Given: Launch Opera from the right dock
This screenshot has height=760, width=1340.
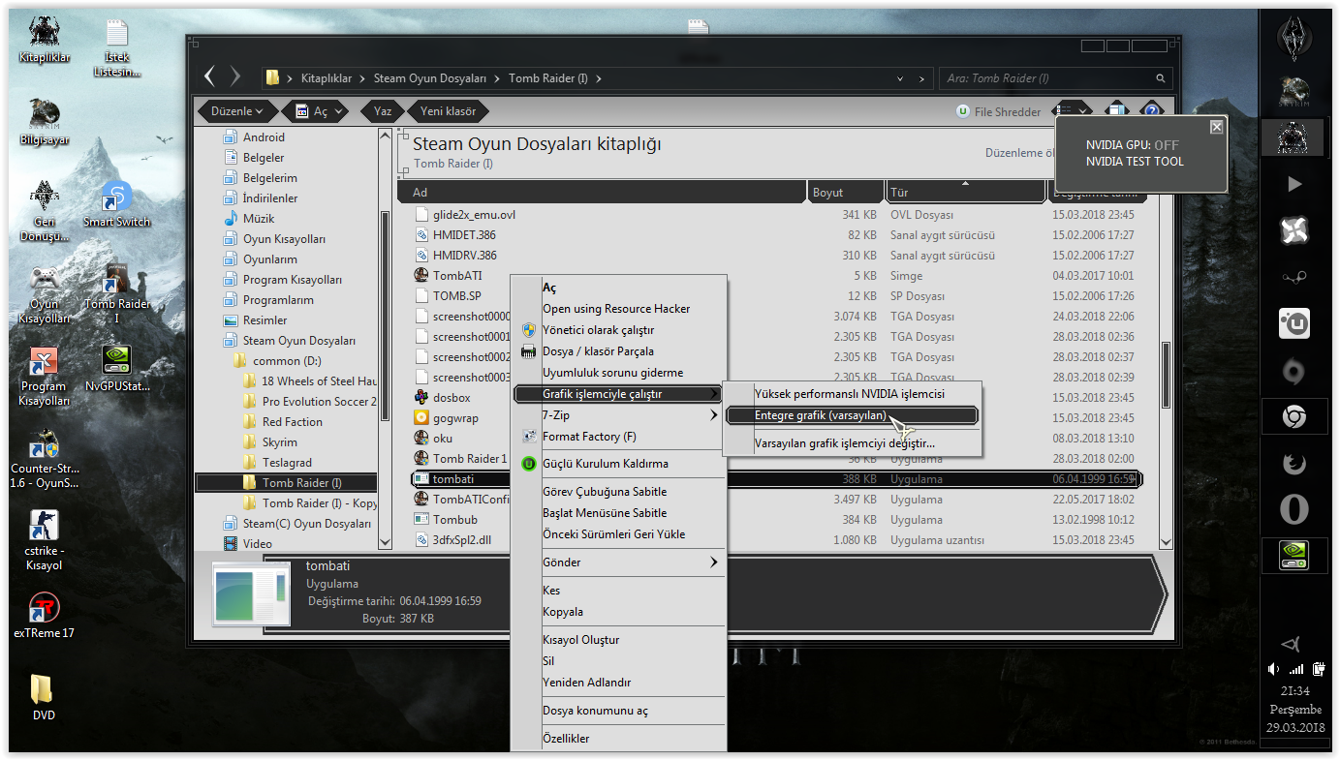Looking at the screenshot, I should click(1294, 509).
